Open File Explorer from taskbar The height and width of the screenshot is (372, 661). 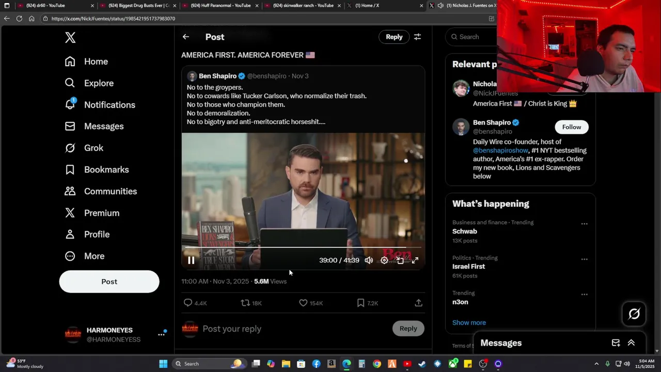[286, 364]
